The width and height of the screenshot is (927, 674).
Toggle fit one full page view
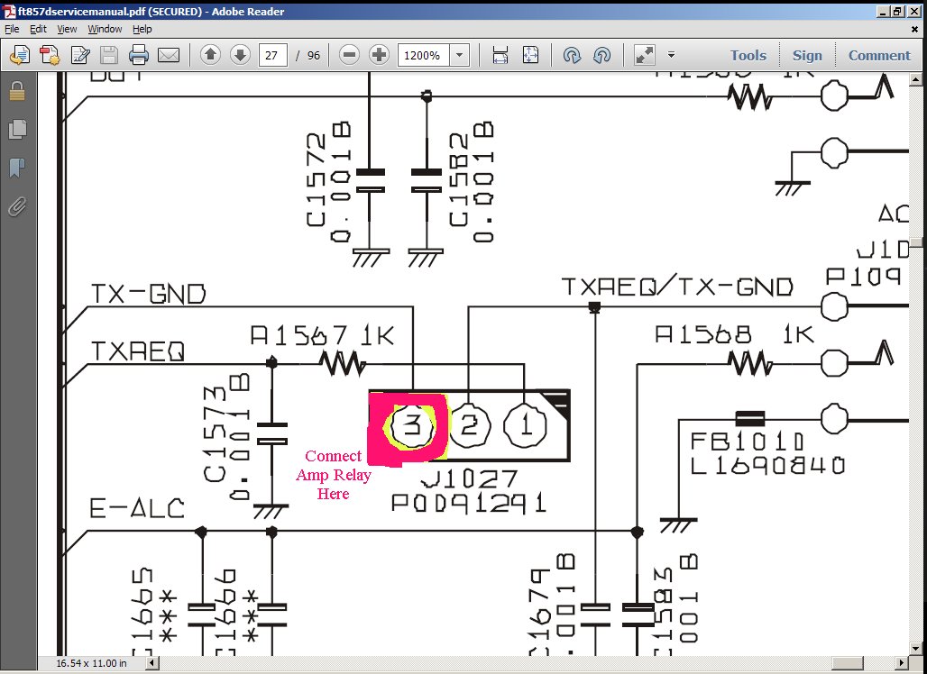(530, 55)
